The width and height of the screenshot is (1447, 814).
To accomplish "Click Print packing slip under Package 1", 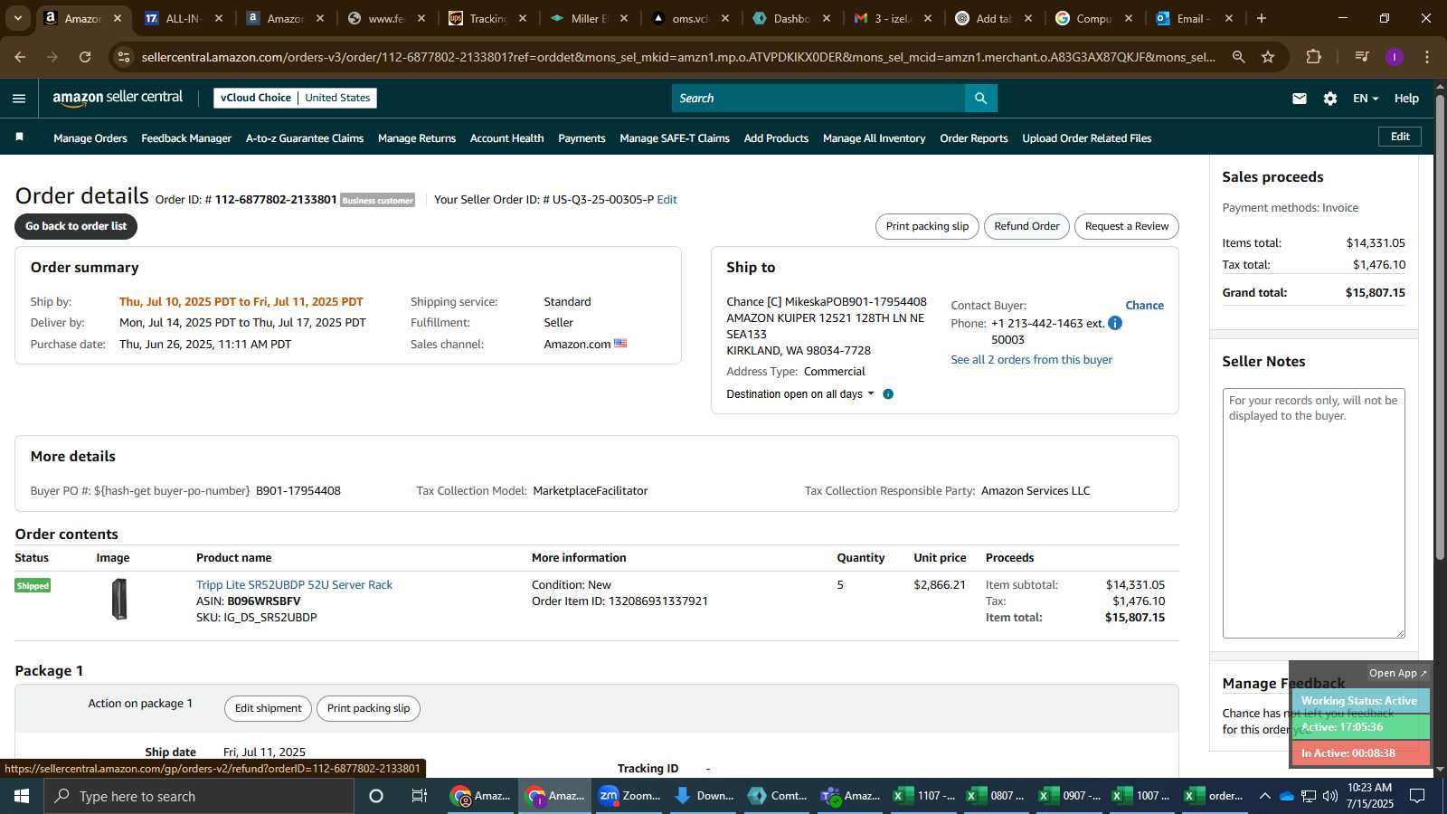I will click(x=368, y=708).
